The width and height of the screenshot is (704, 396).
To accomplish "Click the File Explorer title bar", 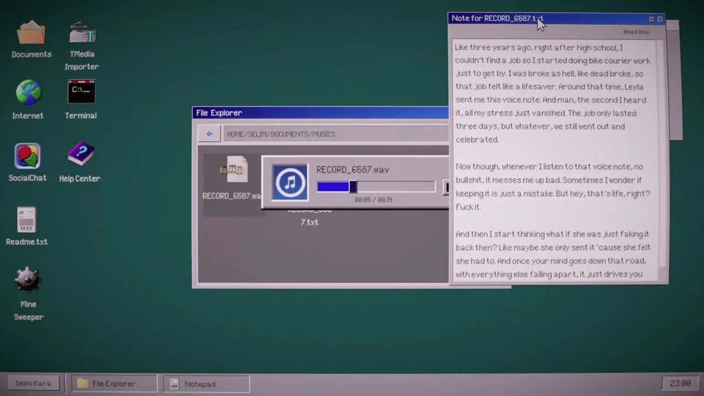I will (x=321, y=113).
